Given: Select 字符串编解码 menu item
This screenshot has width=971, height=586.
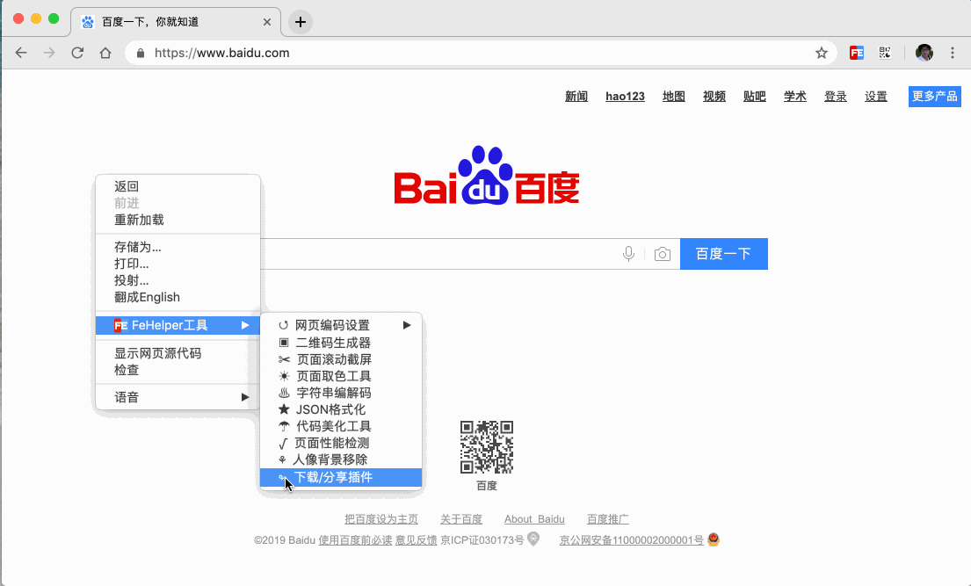Looking at the screenshot, I should click(341, 393).
